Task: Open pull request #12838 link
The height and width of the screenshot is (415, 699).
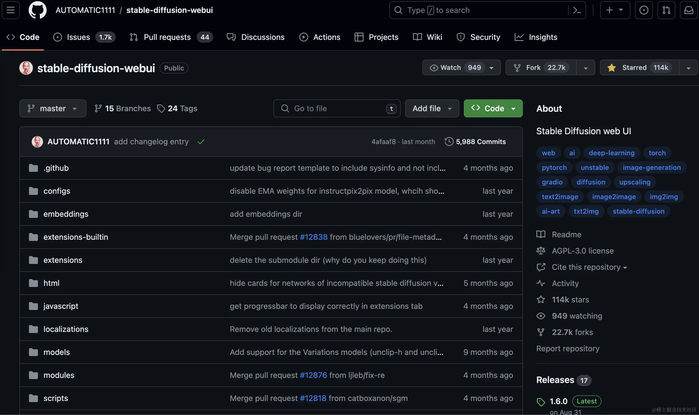Action: (x=314, y=237)
